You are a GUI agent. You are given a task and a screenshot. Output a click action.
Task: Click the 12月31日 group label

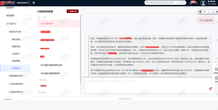(42, 80)
